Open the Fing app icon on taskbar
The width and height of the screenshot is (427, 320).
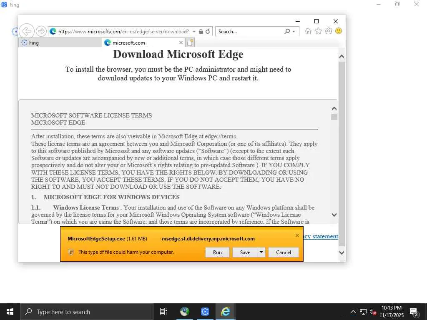coord(205,312)
